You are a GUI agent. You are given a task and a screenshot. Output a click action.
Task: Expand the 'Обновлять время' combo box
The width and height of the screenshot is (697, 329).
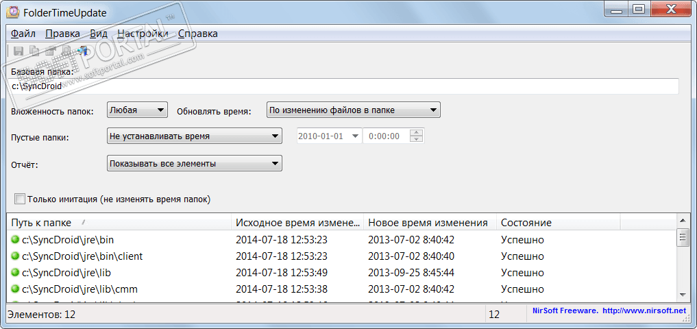[352, 110]
